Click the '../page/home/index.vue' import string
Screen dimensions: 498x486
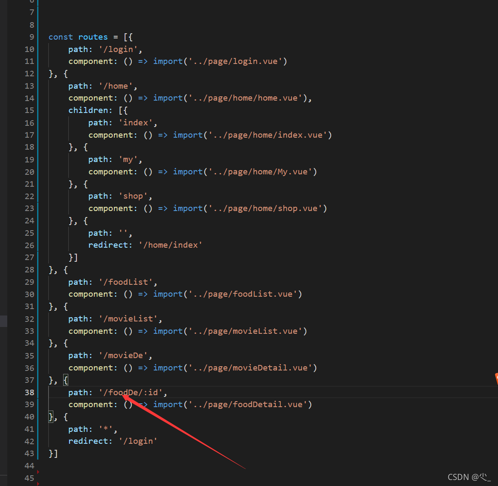point(268,135)
